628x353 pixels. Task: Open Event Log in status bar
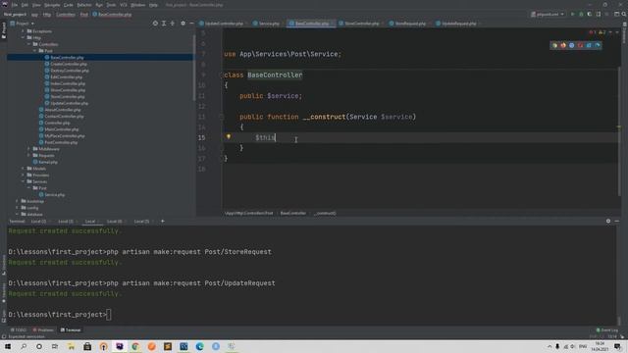606,329
